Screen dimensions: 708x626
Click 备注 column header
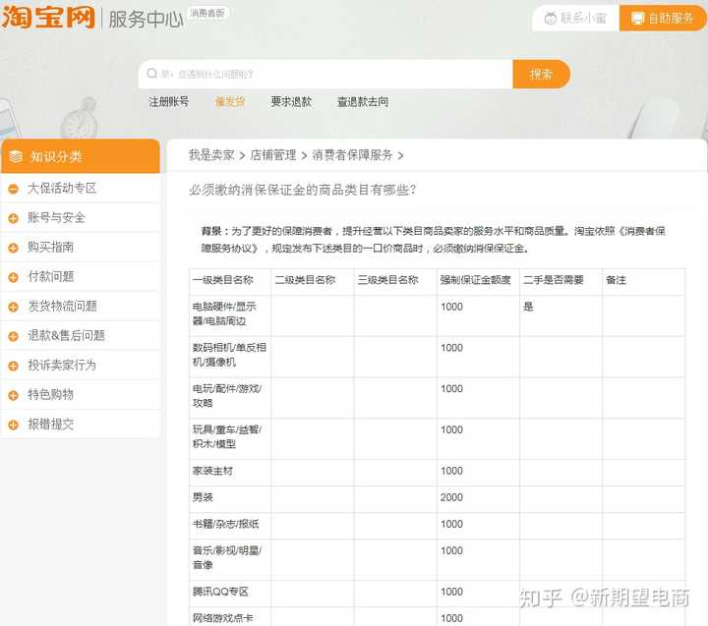[x=616, y=280]
